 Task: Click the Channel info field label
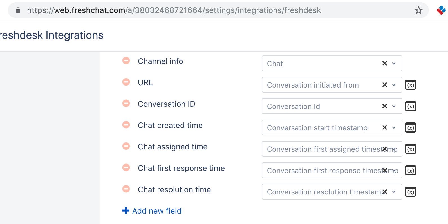click(x=160, y=61)
